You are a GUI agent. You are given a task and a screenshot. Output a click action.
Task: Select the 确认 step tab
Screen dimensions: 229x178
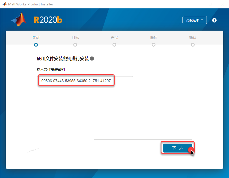[x=193, y=38]
